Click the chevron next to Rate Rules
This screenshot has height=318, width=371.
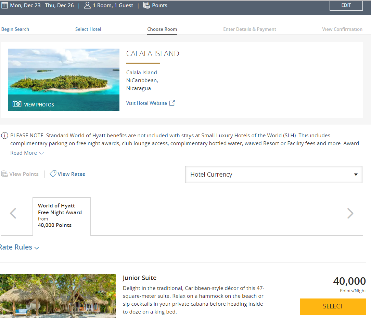click(x=37, y=248)
